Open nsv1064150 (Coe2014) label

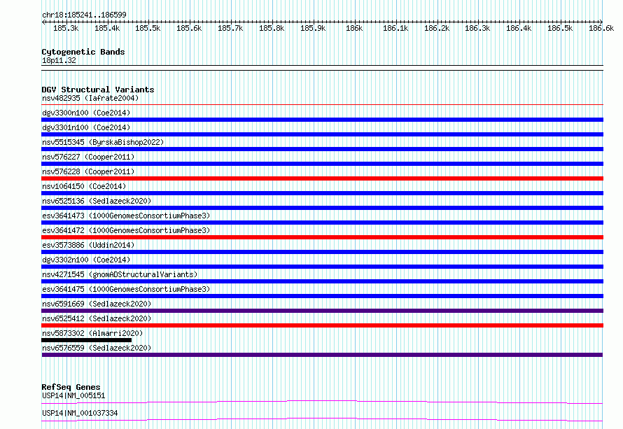coord(84,186)
